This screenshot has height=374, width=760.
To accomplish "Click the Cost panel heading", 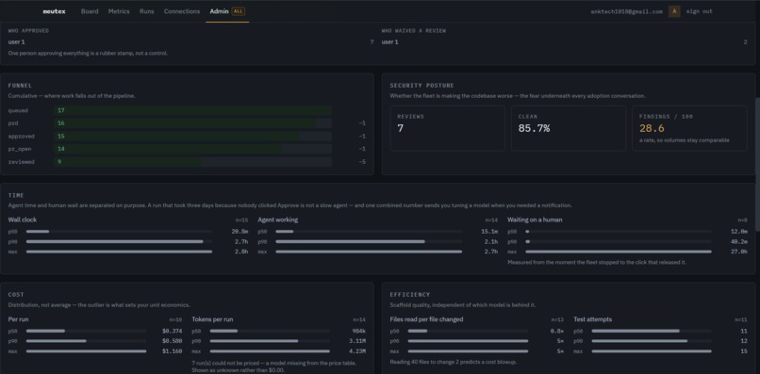I will pos(16,295).
